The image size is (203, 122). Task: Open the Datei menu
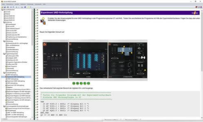click(3, 4)
